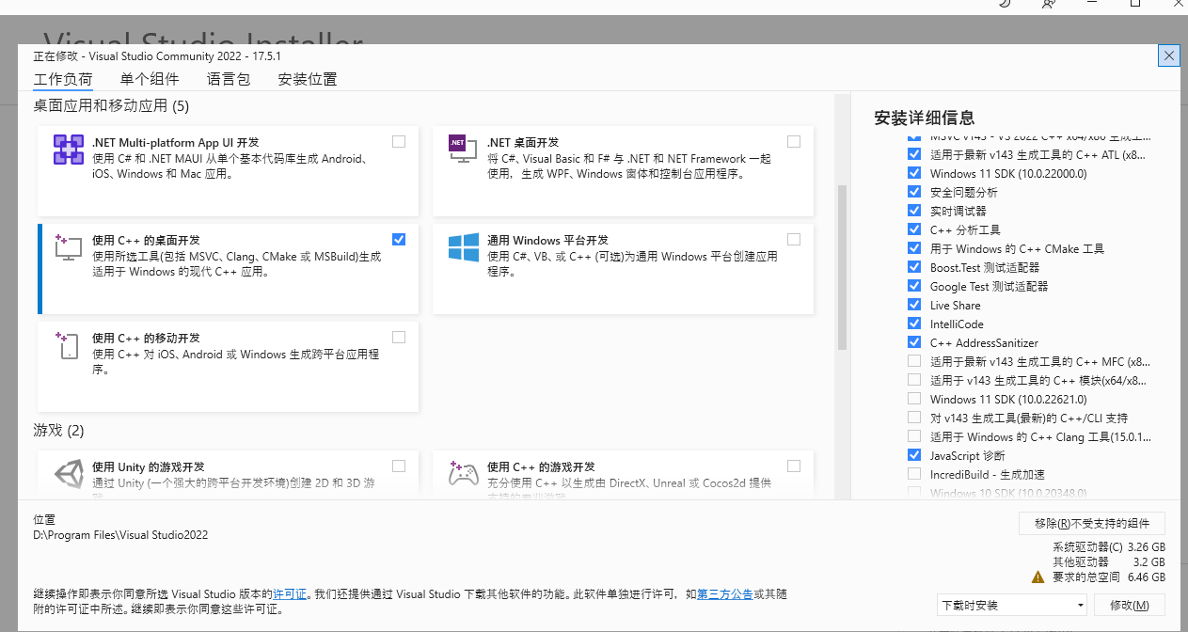
Task: Check the 使用 Unity 的游戏开发 workload
Action: coord(399,466)
